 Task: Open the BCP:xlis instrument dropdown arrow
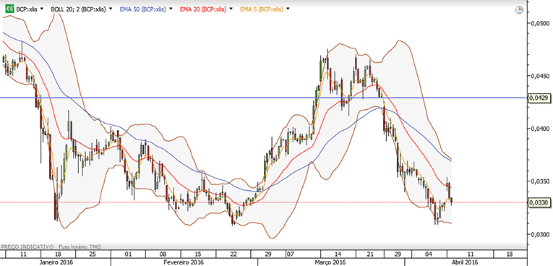[x=43, y=9]
